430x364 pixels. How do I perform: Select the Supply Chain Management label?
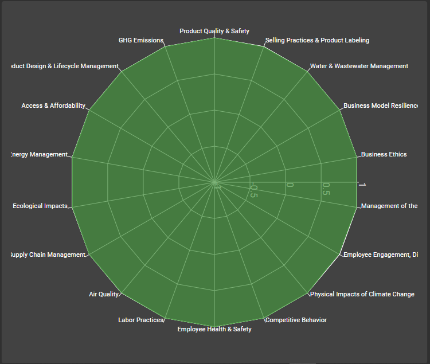pos(48,255)
